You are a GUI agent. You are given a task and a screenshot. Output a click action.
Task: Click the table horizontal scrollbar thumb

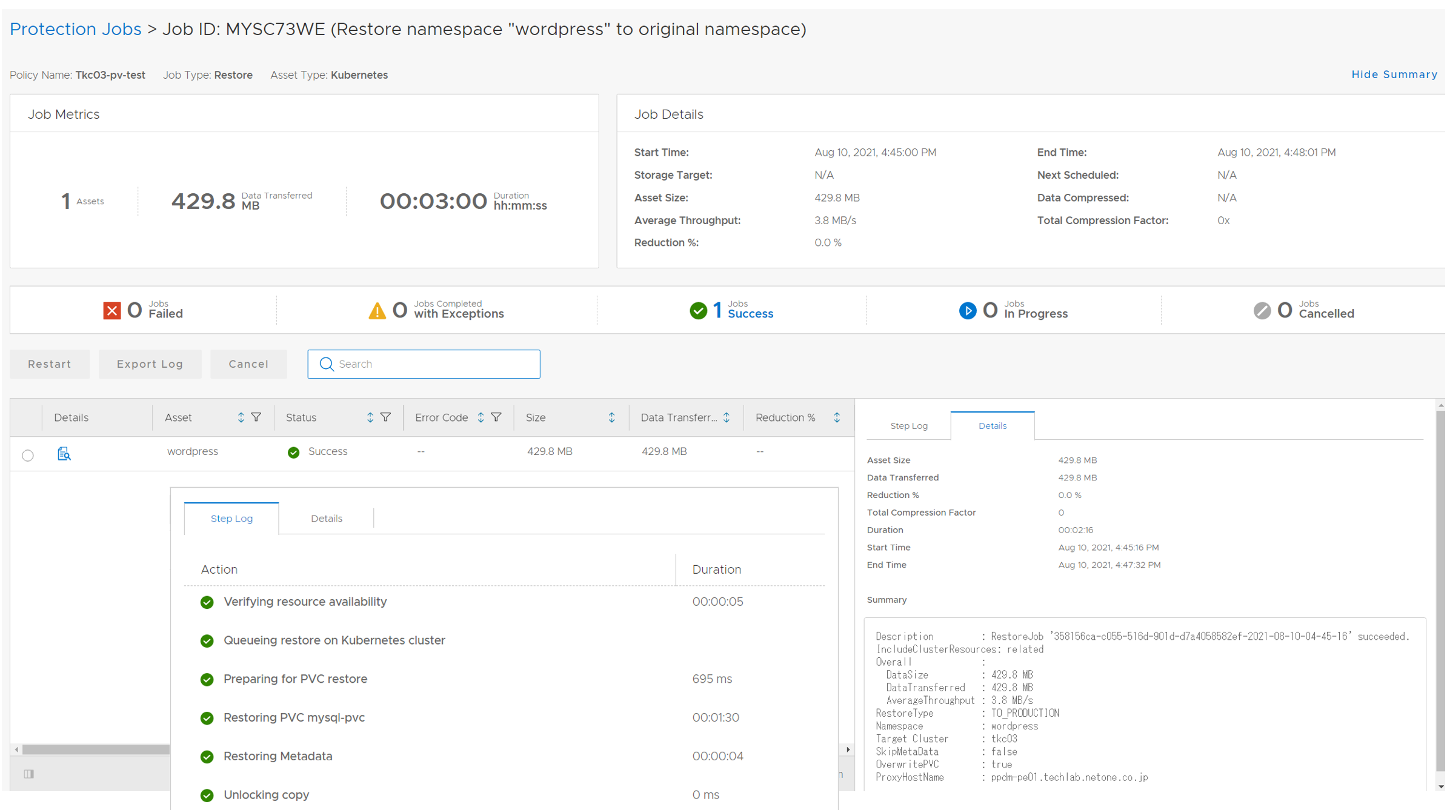(x=96, y=749)
